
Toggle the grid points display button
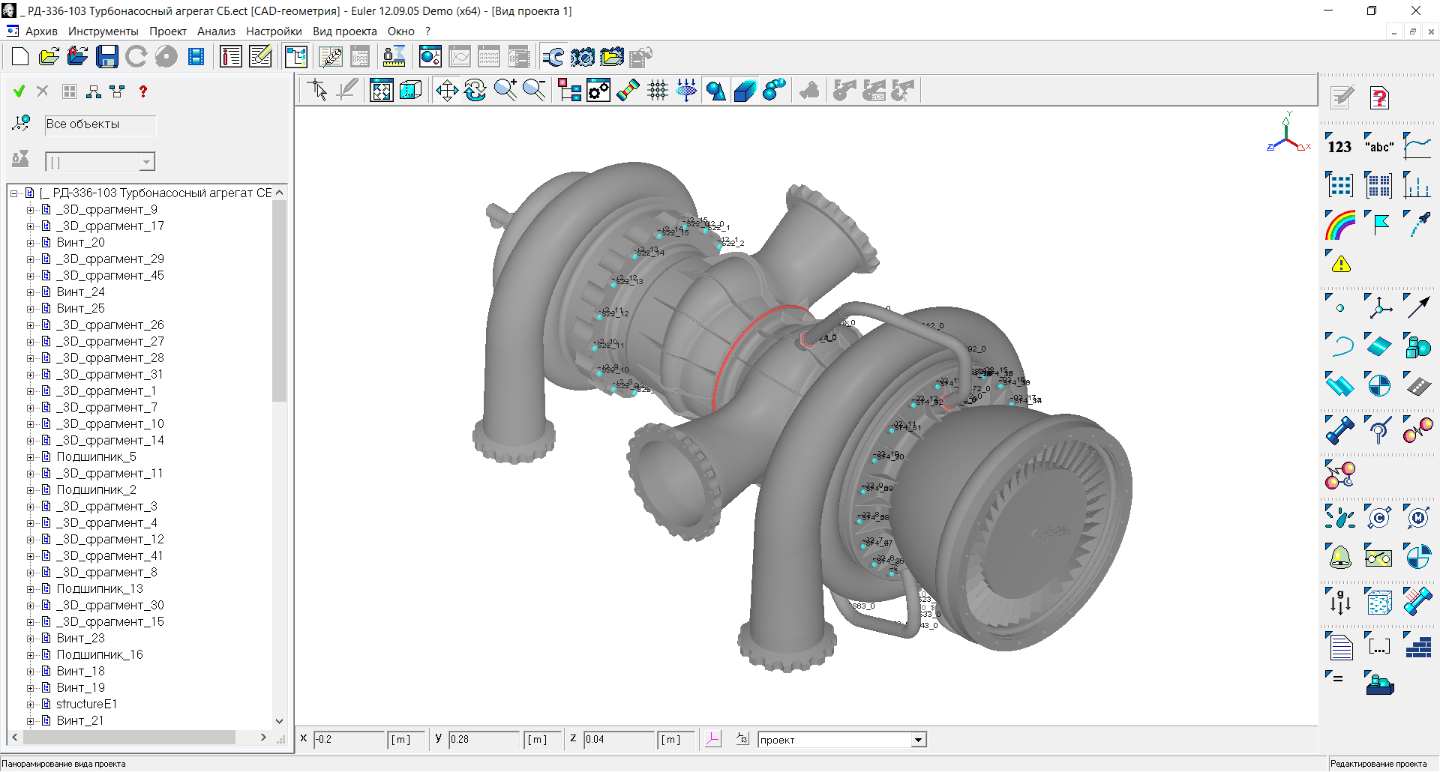[658, 91]
